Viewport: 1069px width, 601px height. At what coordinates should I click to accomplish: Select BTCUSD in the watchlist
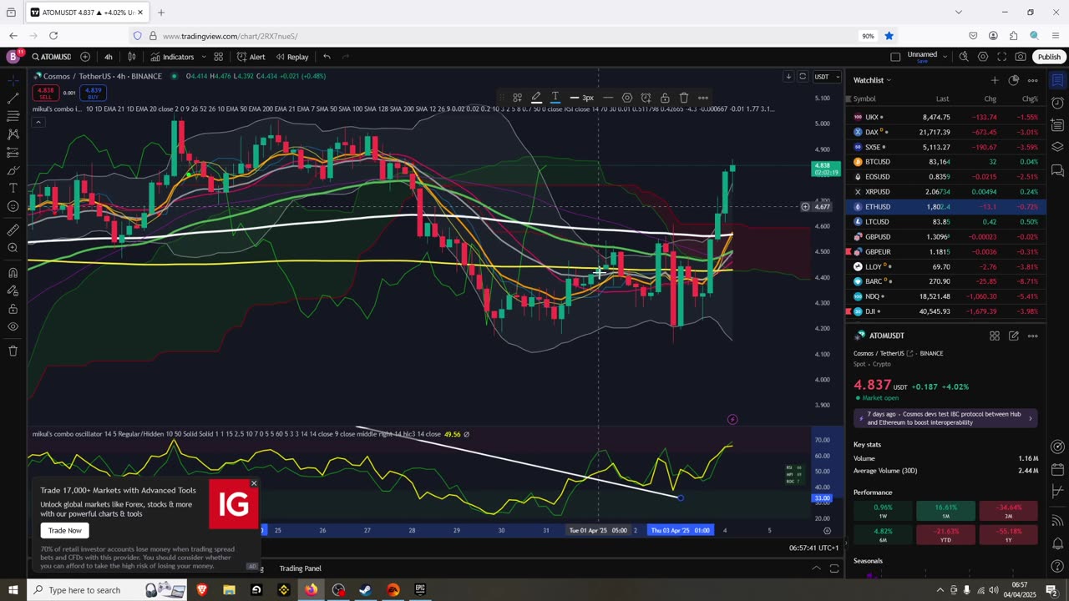point(945,162)
